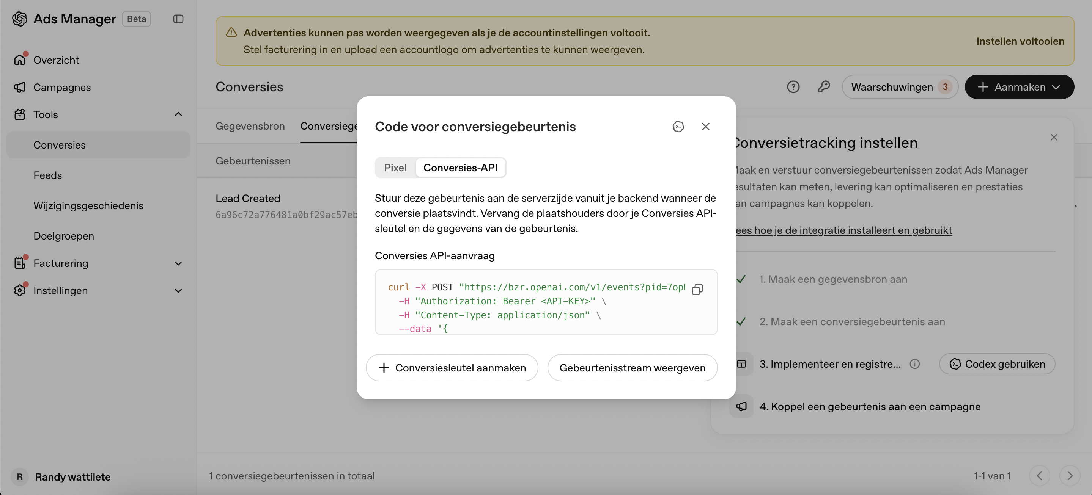This screenshot has height=495, width=1092.
Task: Click the warning triangle in banner
Action: (231, 33)
